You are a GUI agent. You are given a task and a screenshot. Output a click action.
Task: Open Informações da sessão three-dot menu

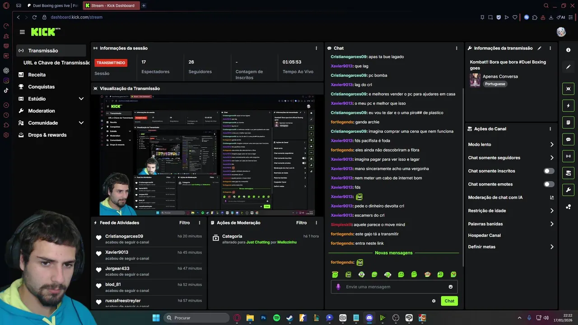point(316,48)
